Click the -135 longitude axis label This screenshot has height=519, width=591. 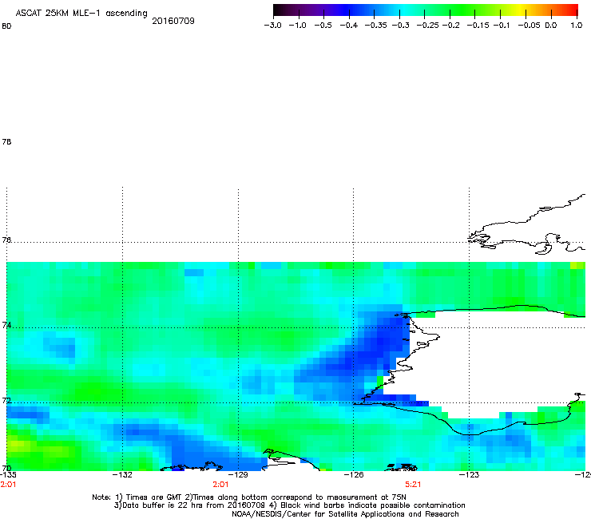pyautogui.click(x=8, y=475)
